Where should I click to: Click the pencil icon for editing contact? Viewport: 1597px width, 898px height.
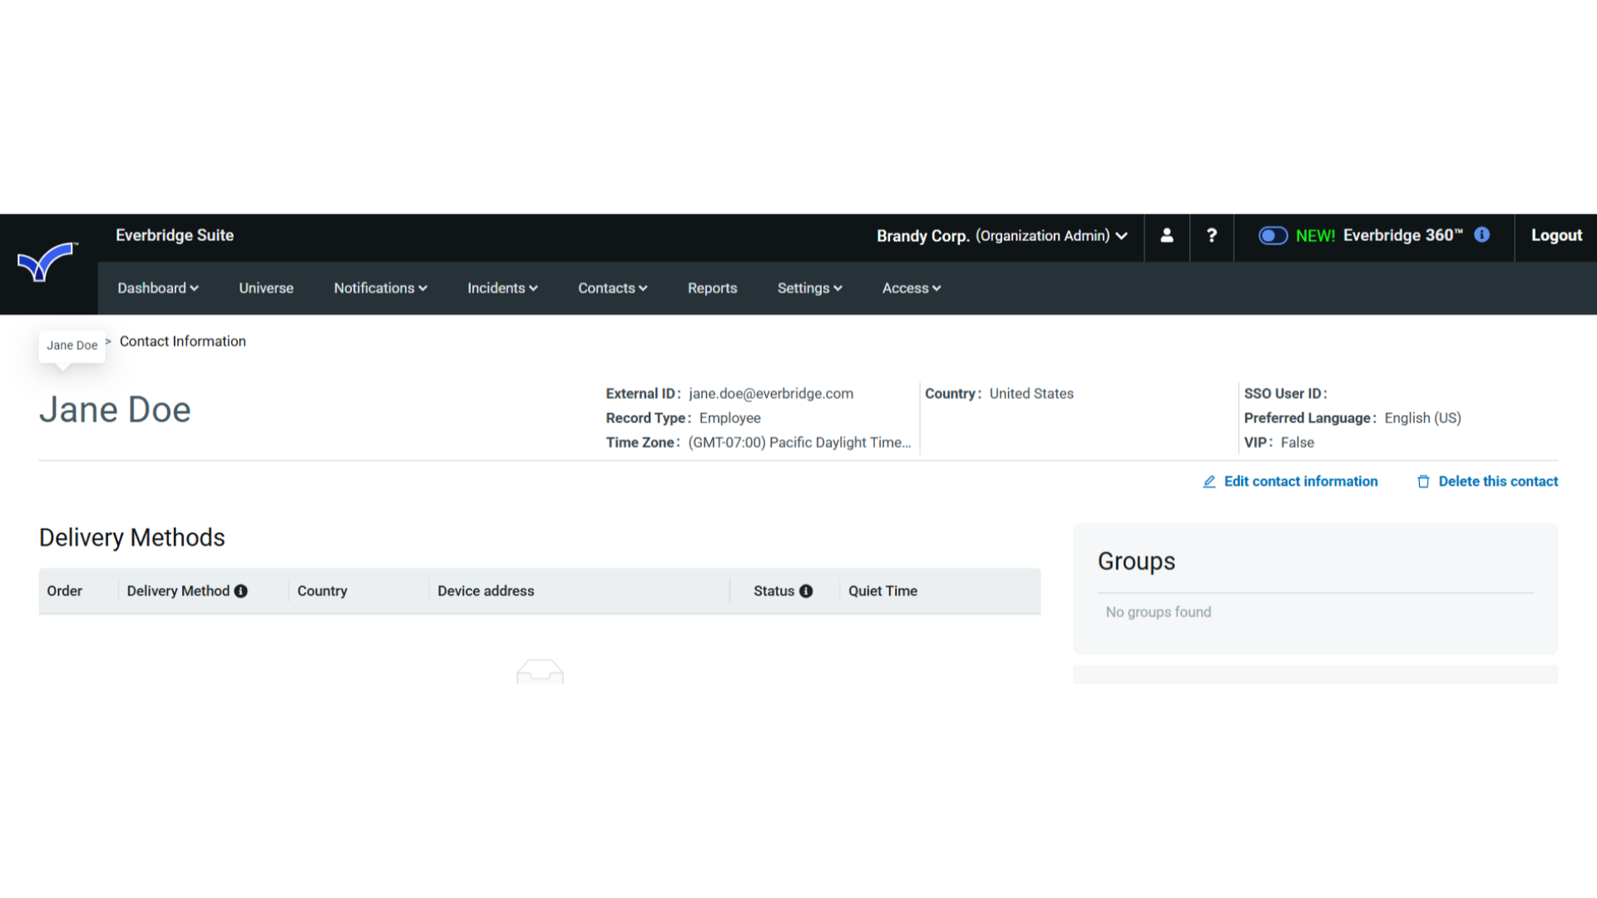tap(1209, 481)
